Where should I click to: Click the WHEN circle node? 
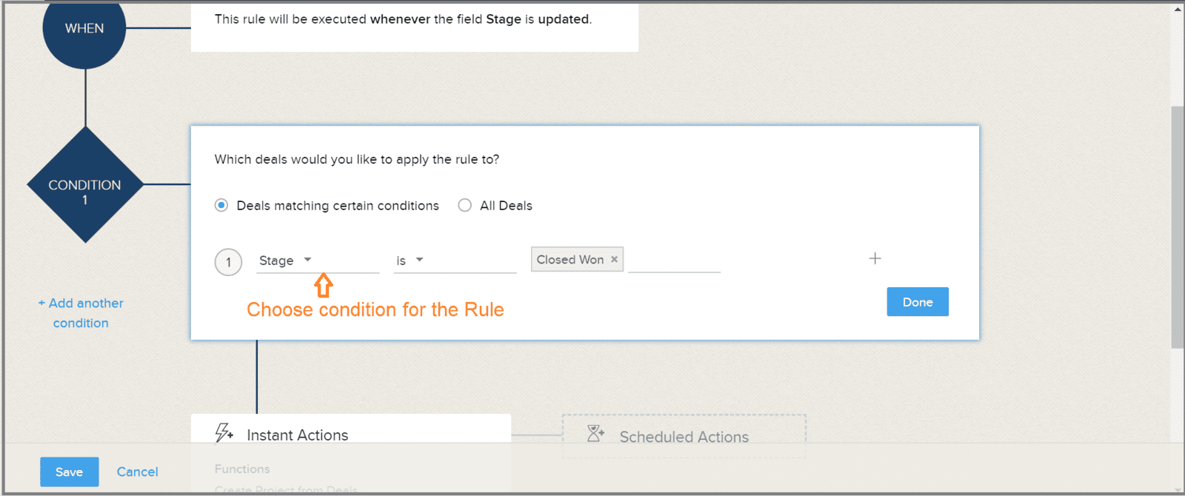[84, 30]
